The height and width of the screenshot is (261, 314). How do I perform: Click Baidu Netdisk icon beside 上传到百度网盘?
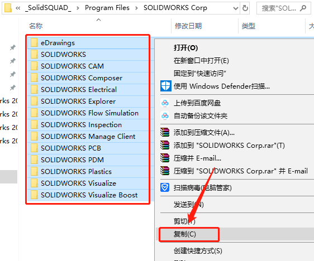pyautogui.click(x=165, y=103)
